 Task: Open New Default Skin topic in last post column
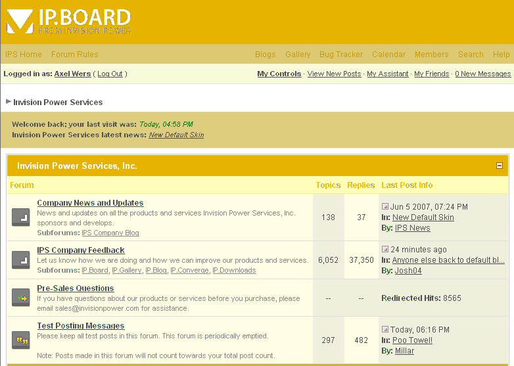tap(423, 217)
